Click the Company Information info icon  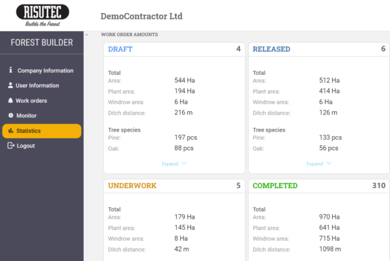coord(10,70)
